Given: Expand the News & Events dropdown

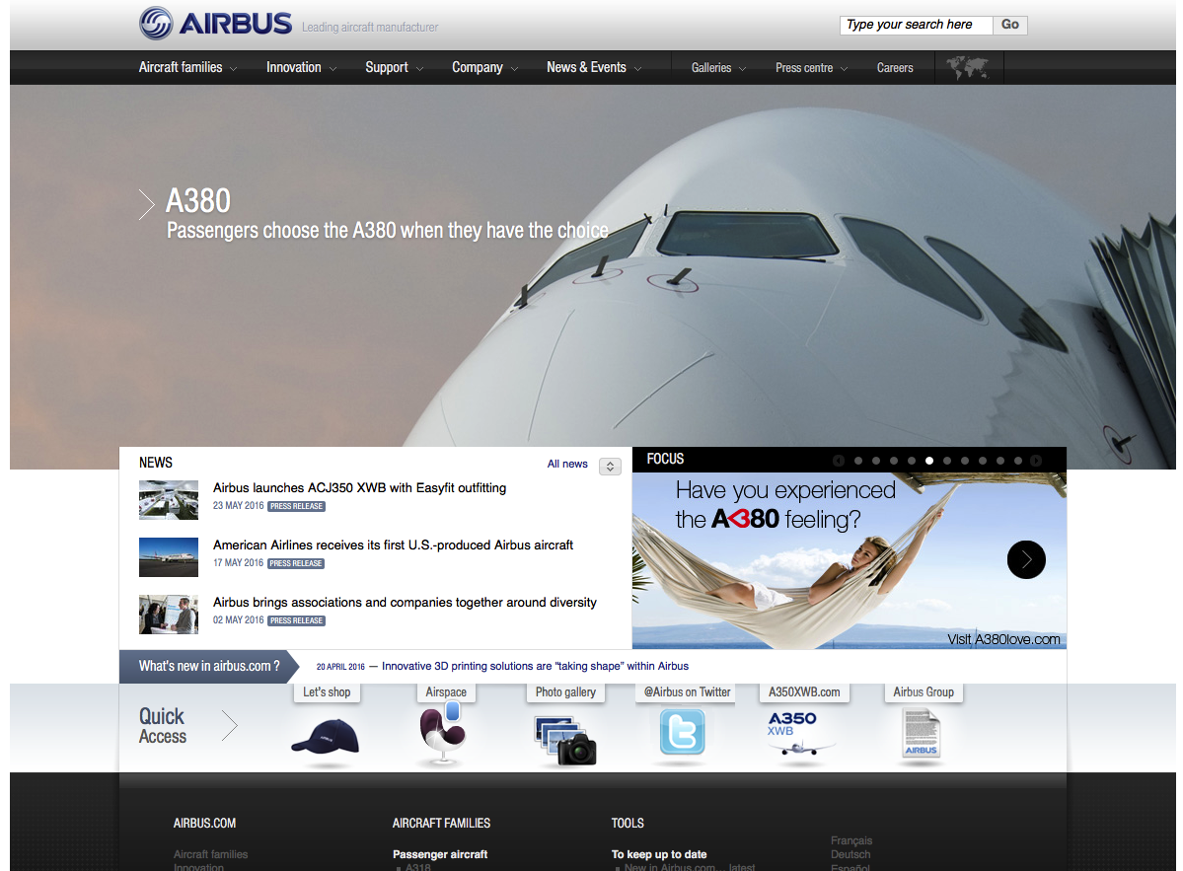Looking at the screenshot, I should coord(594,68).
